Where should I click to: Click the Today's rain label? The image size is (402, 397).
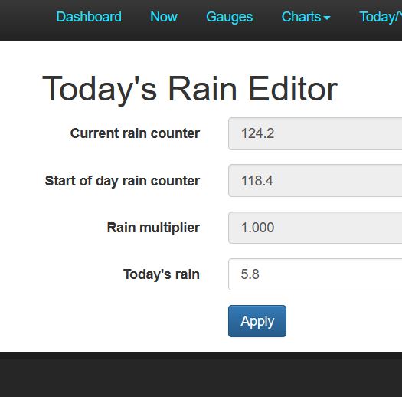point(162,274)
